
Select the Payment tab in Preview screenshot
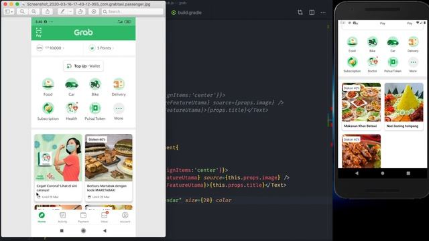(83, 218)
